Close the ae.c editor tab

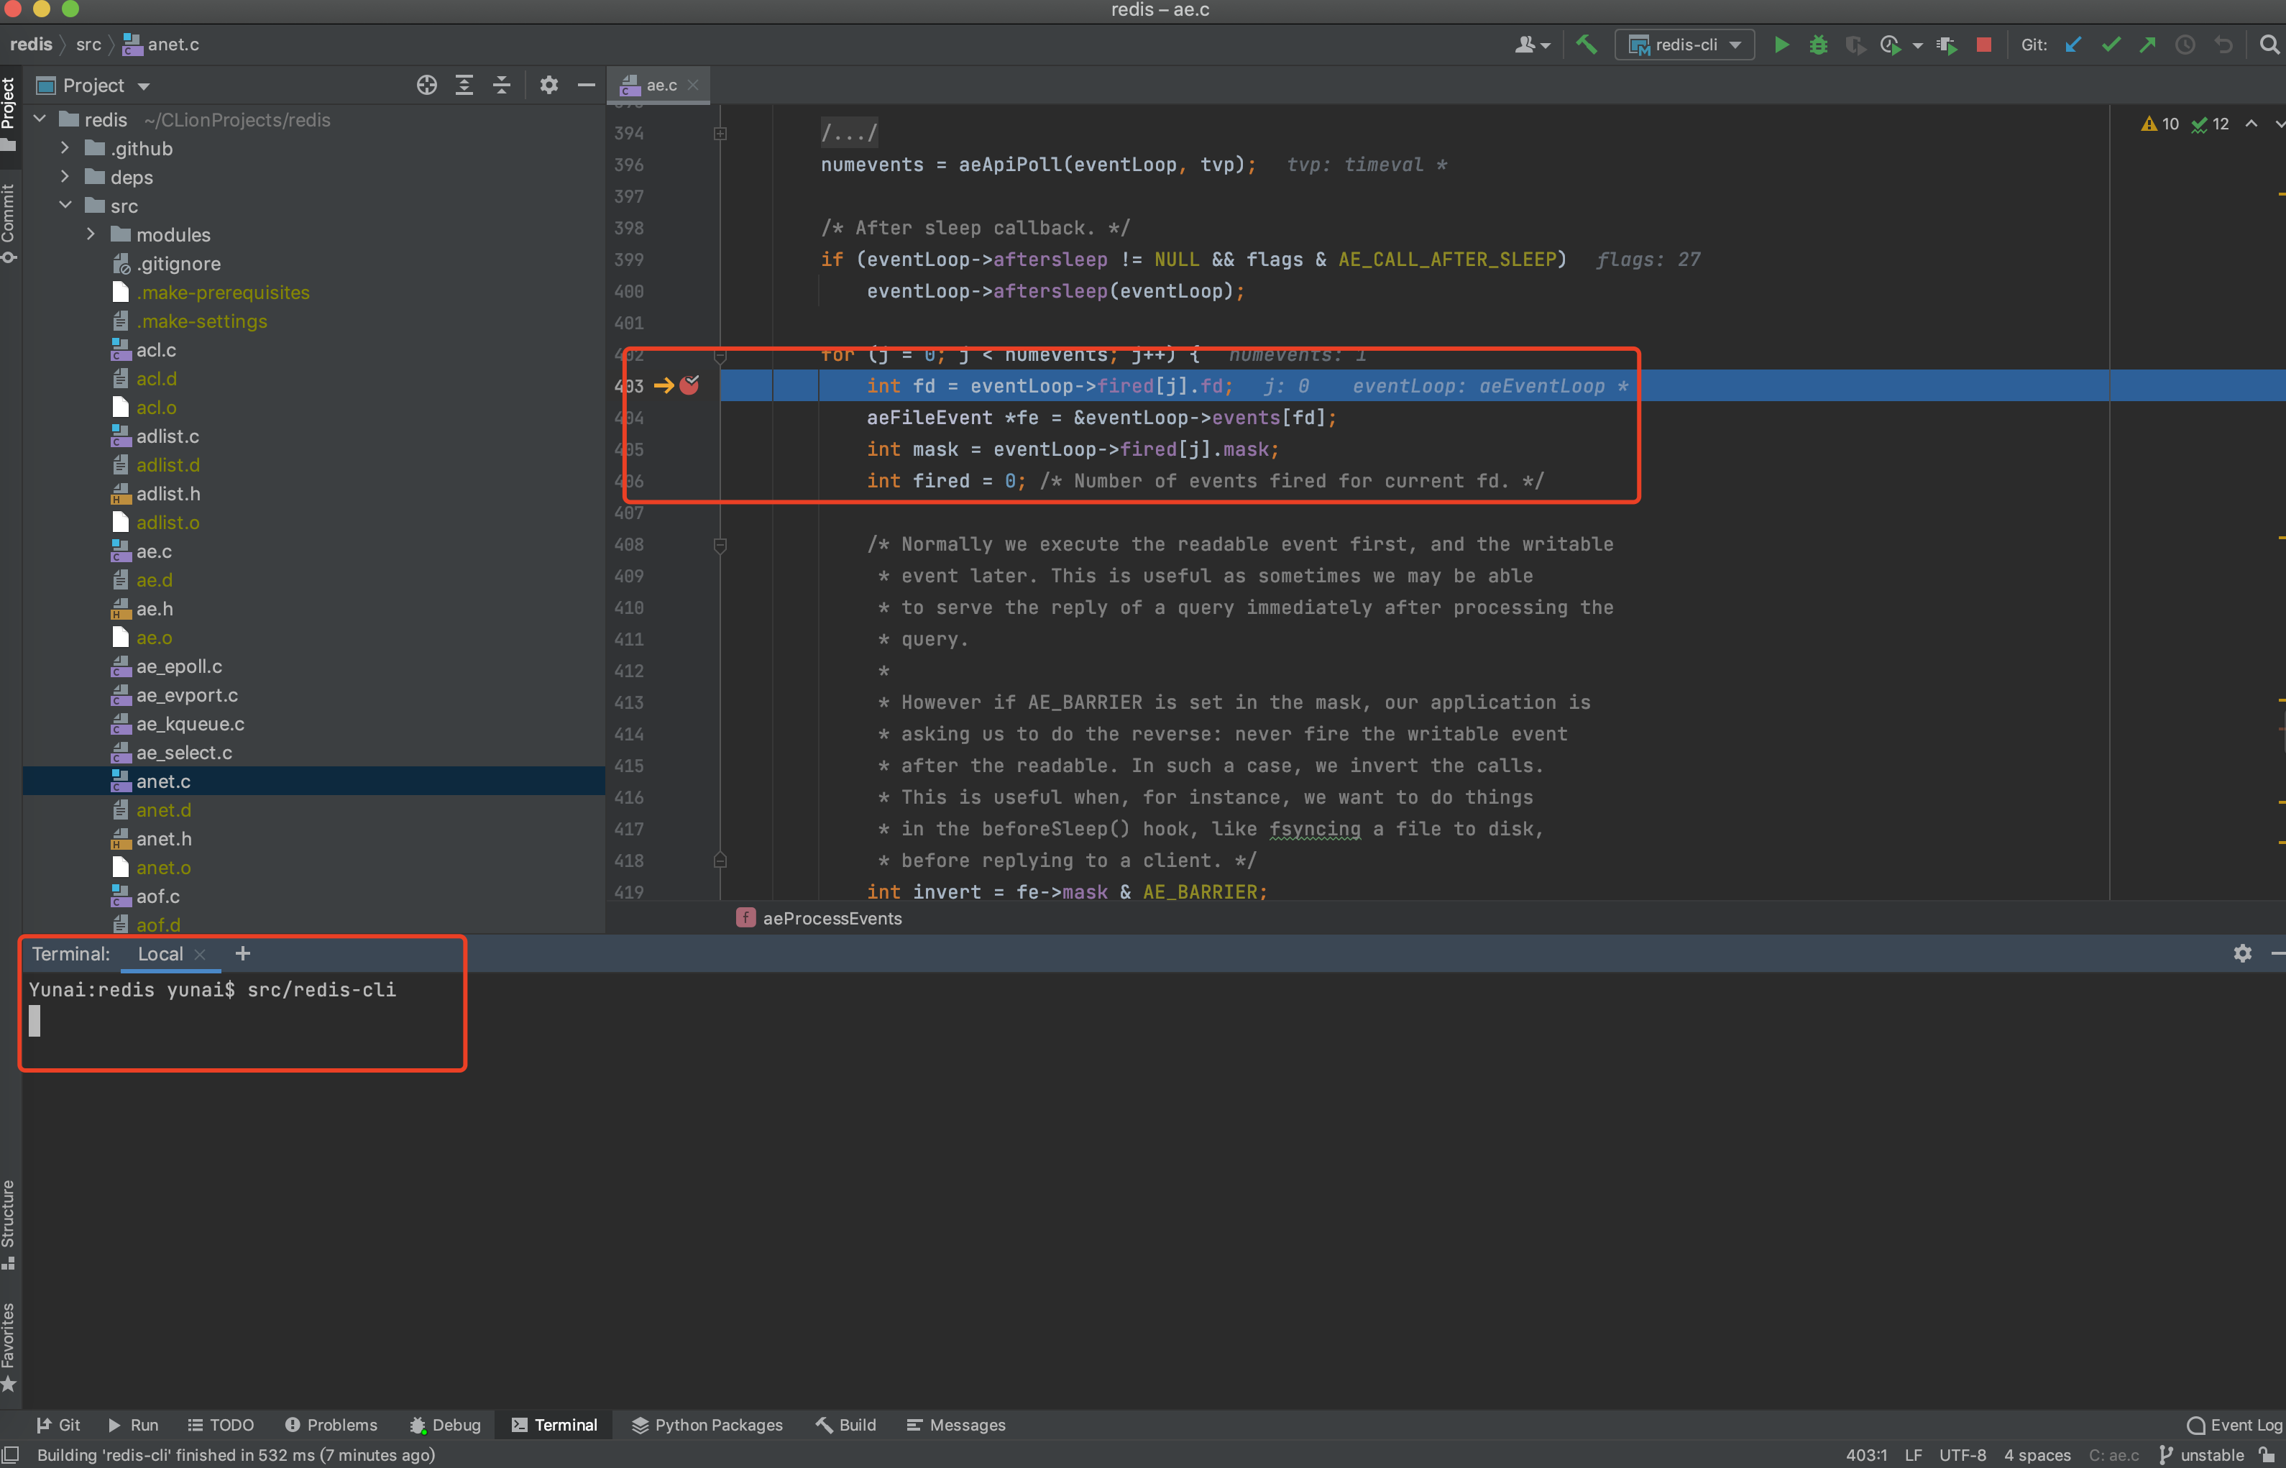tap(693, 85)
